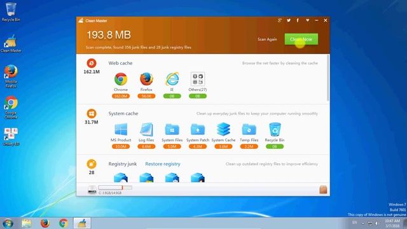The image size is (407, 229).
Task: Open the title bar menu dropdown icon
Action: pos(308,20)
